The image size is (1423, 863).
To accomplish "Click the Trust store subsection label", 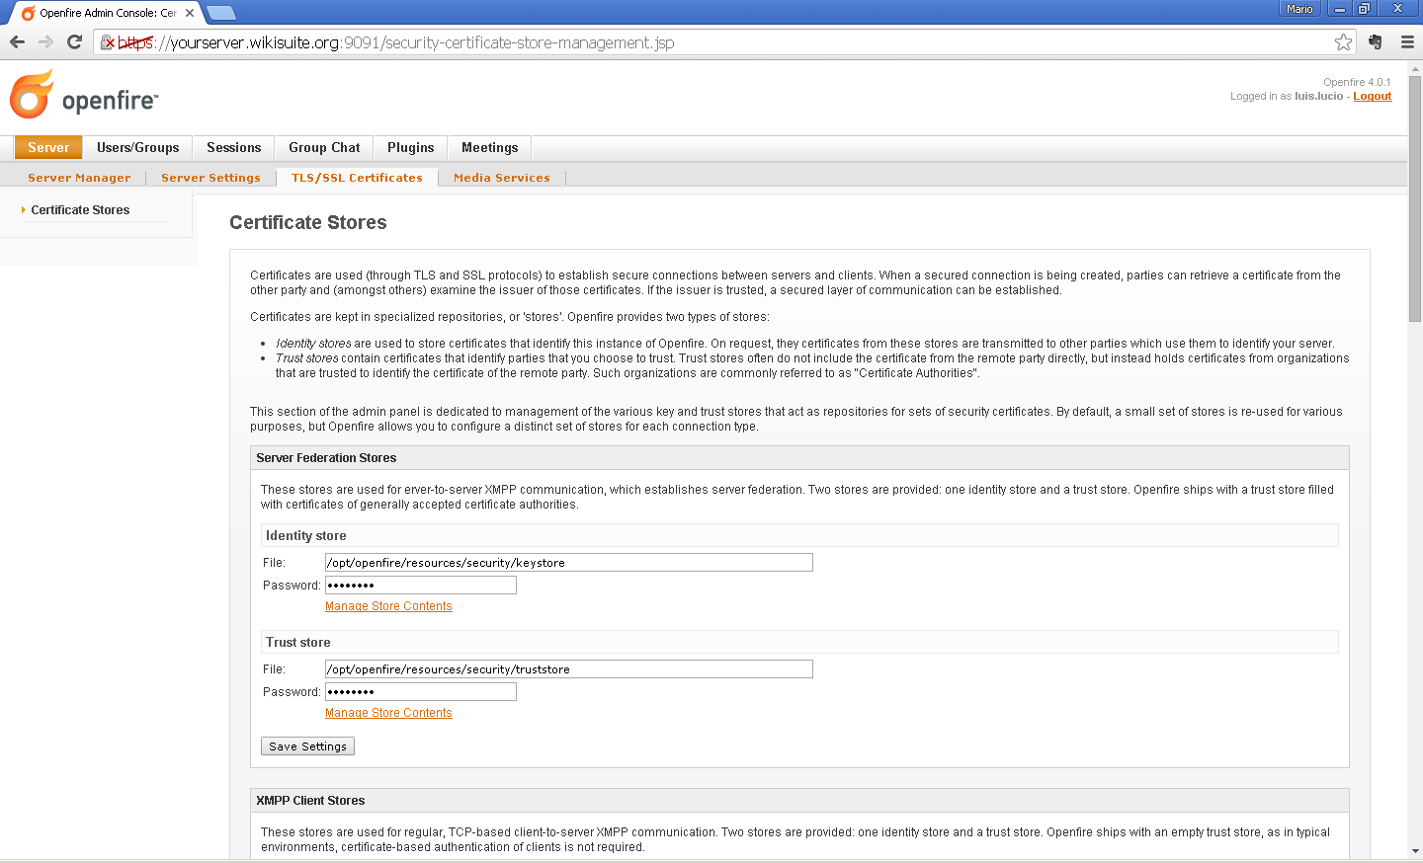I will [x=298, y=643].
